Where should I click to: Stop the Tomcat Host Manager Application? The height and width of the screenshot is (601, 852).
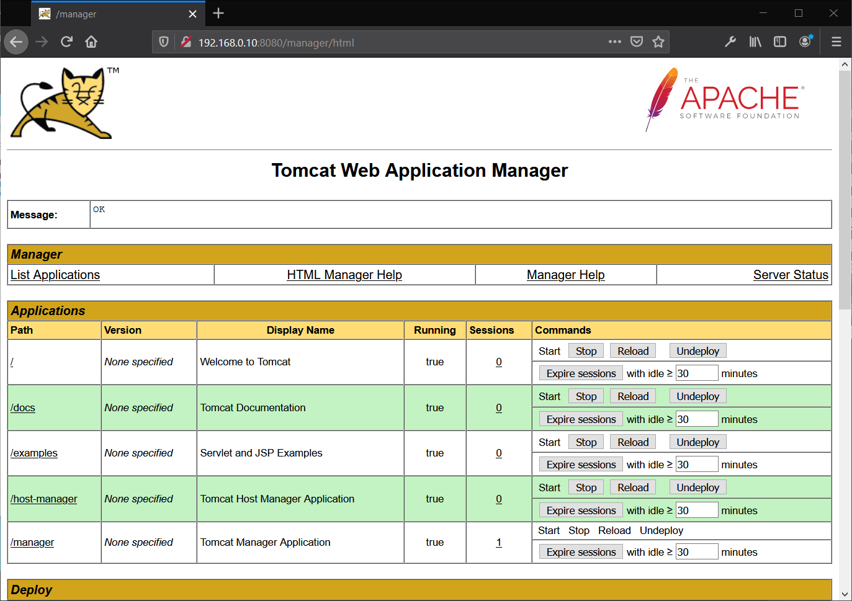point(586,487)
